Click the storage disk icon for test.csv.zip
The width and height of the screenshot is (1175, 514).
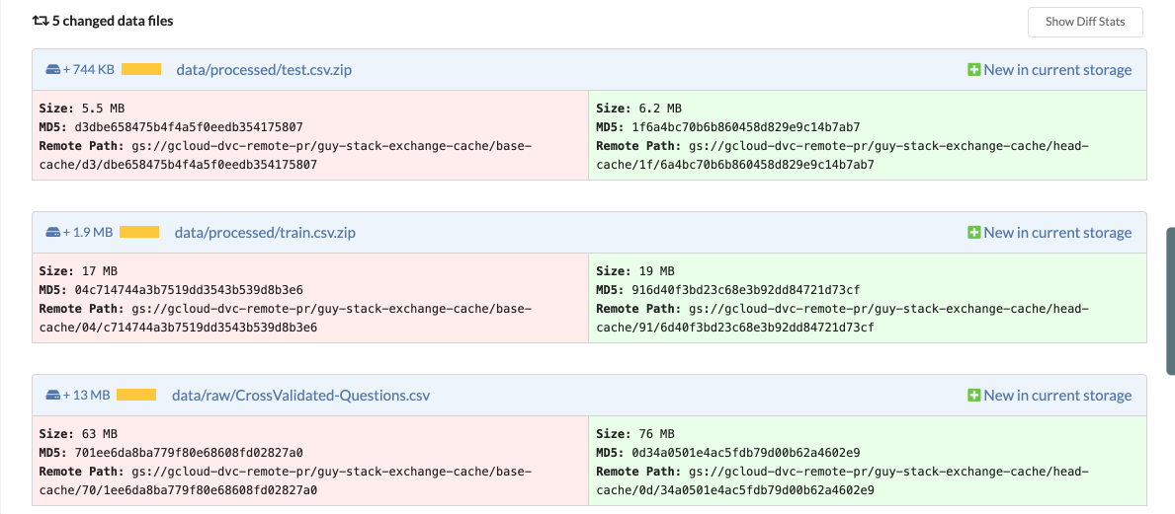coord(53,70)
